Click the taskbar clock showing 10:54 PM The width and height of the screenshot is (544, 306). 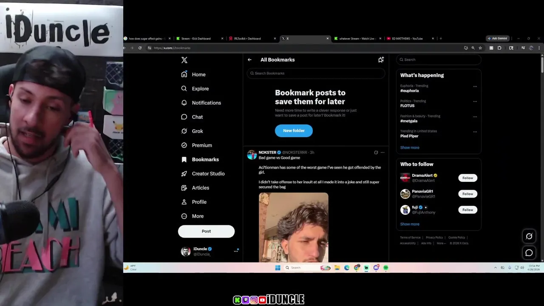point(534,268)
